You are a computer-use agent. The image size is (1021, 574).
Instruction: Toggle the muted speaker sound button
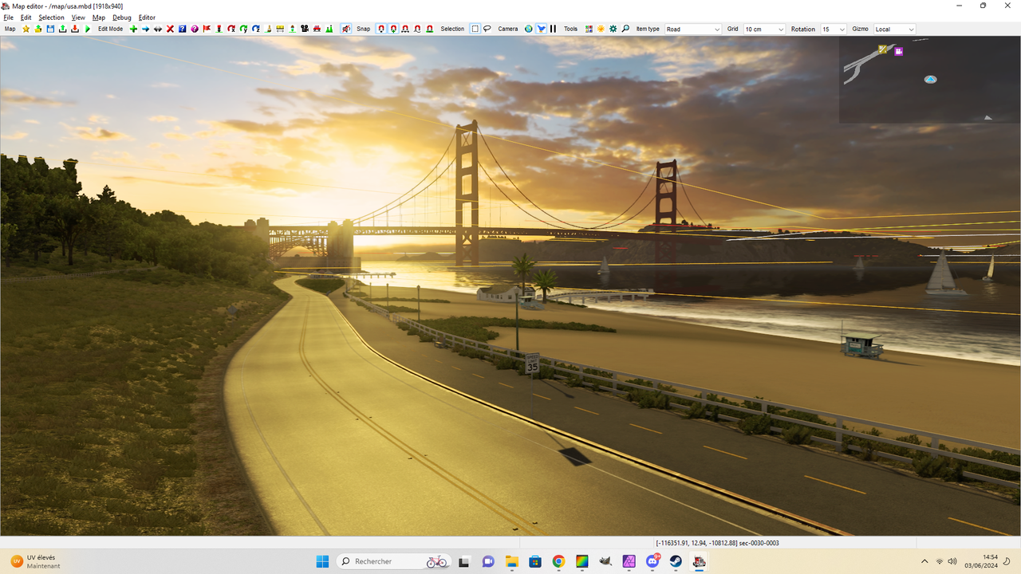coord(346,29)
